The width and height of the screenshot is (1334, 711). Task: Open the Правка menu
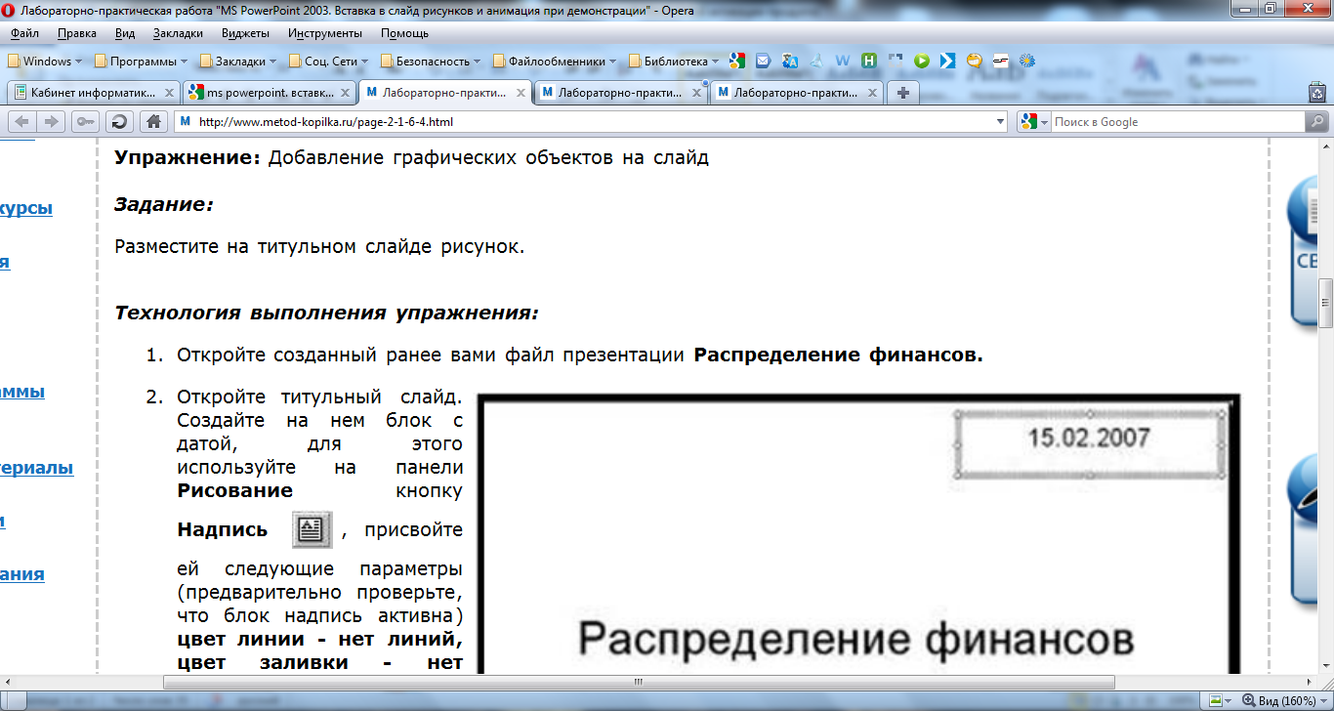pos(76,33)
